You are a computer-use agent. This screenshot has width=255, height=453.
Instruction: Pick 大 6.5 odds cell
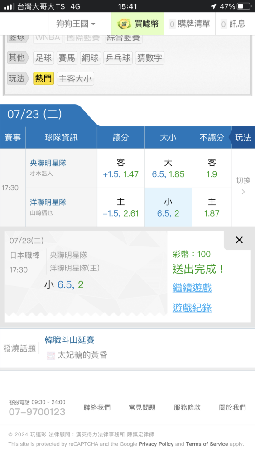point(168,168)
